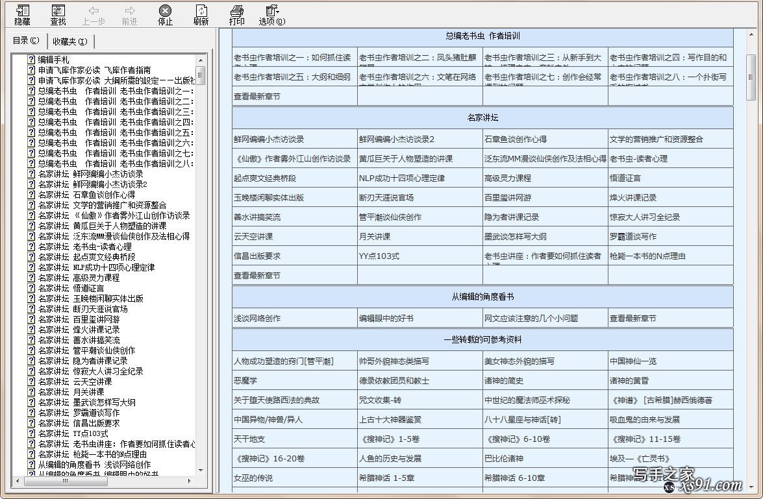
Task: Select 名家讲坛 云天空讲课 in tree
Action: [x=75, y=382]
